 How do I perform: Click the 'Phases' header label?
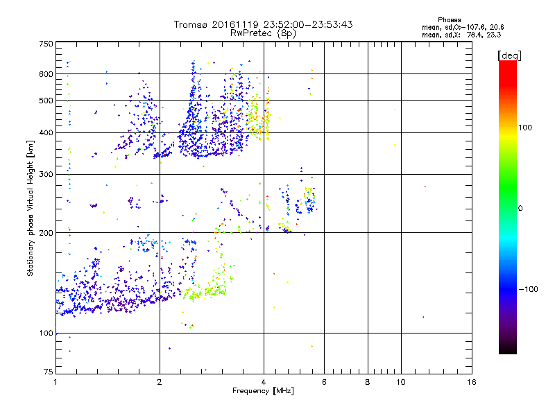pyautogui.click(x=449, y=20)
